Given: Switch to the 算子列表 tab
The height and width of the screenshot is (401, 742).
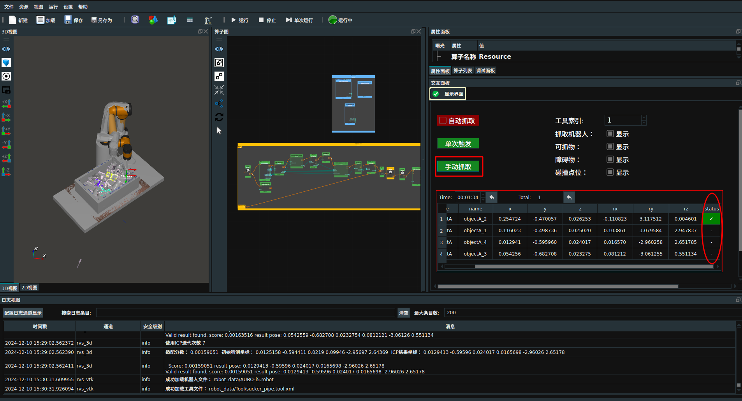Looking at the screenshot, I should pyautogui.click(x=463, y=71).
